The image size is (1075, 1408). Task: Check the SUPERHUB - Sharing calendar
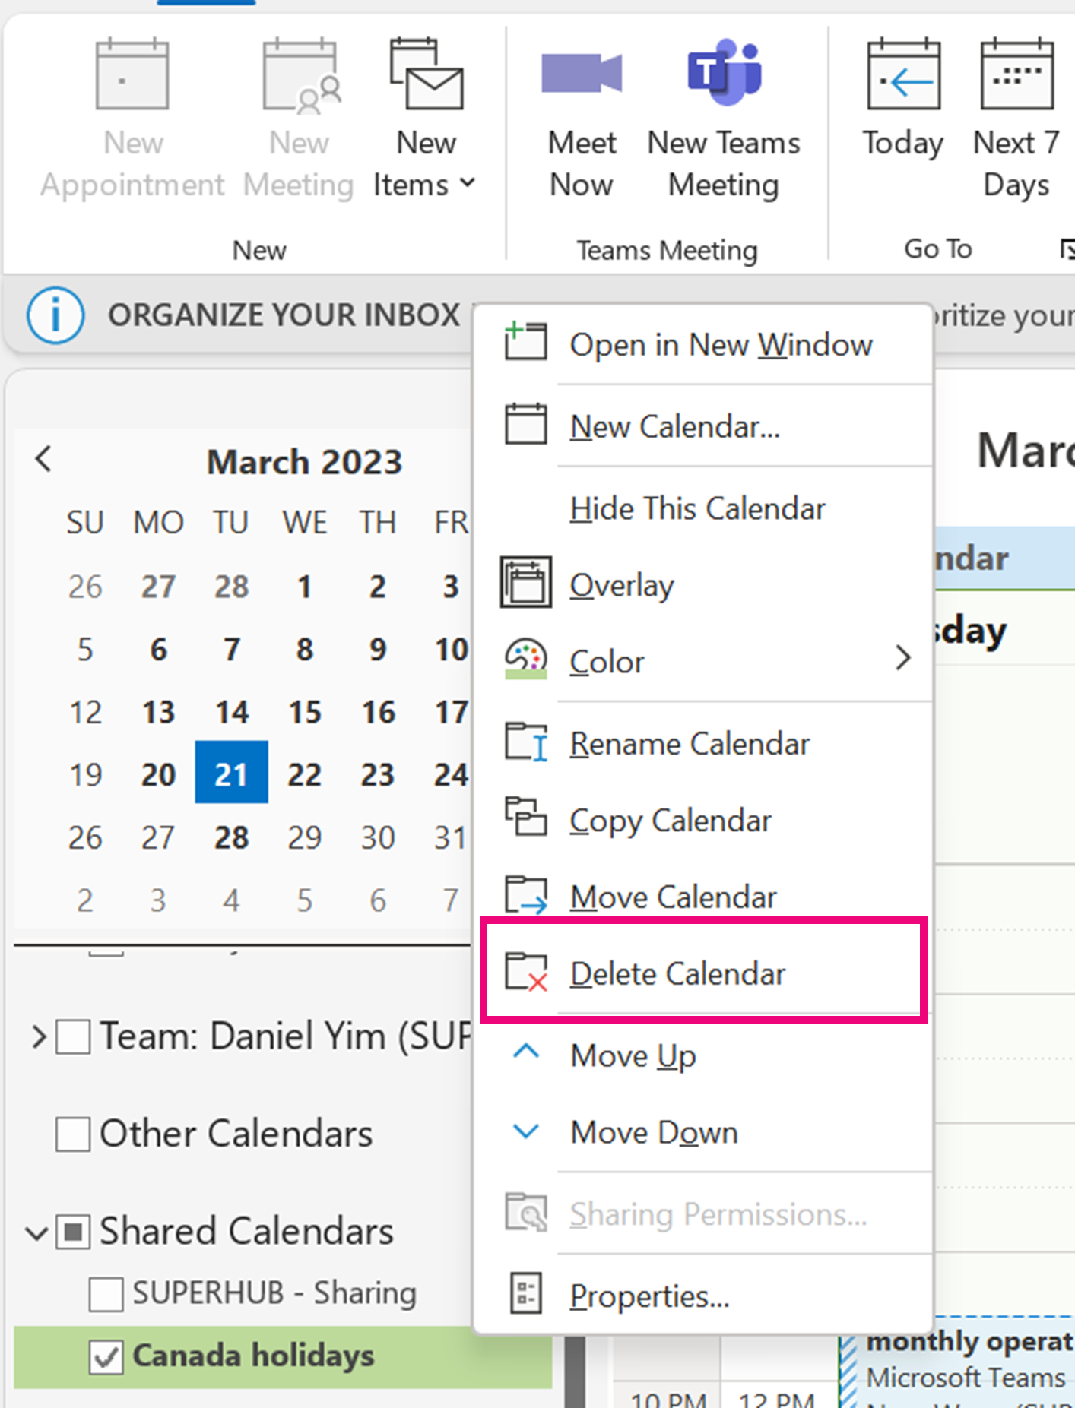[106, 1293]
